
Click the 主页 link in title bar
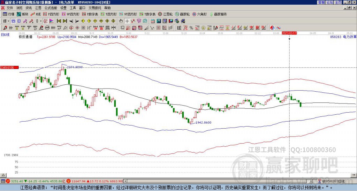[338, 2]
